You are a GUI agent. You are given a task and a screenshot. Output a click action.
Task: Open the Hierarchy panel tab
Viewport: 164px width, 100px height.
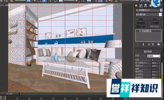[145, 6]
